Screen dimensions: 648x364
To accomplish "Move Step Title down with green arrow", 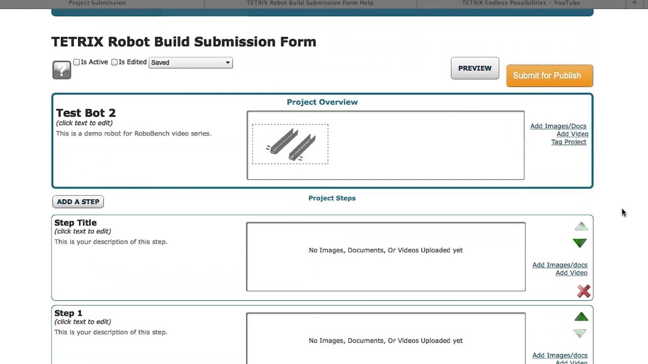I will [580, 243].
